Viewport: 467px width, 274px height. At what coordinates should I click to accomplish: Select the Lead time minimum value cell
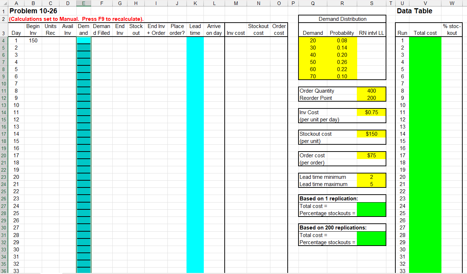[x=371, y=177]
